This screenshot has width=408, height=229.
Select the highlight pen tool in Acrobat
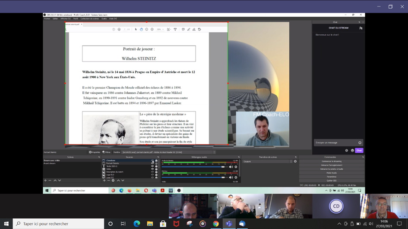coord(189,30)
